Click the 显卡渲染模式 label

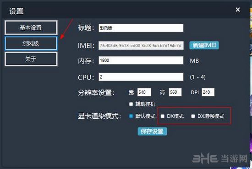99,116
